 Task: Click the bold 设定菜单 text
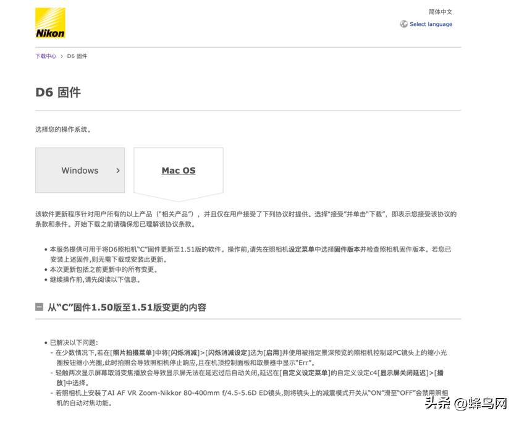click(302, 249)
